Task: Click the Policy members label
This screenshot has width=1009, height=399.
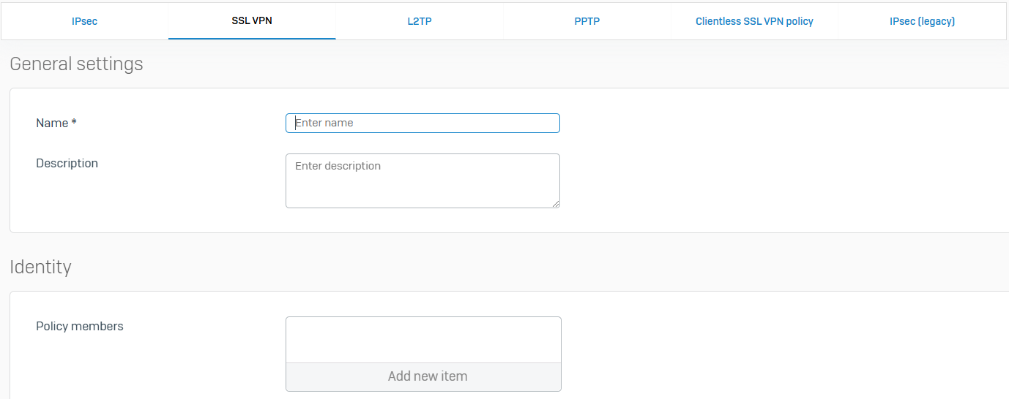Action: click(79, 327)
